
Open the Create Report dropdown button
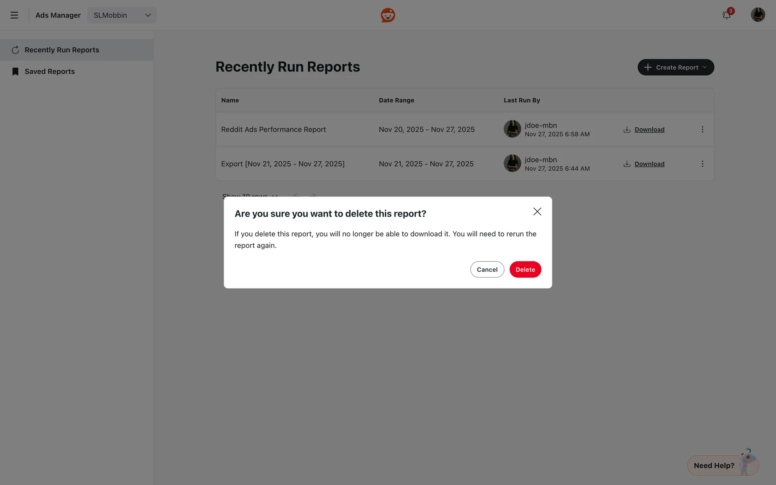point(675,67)
